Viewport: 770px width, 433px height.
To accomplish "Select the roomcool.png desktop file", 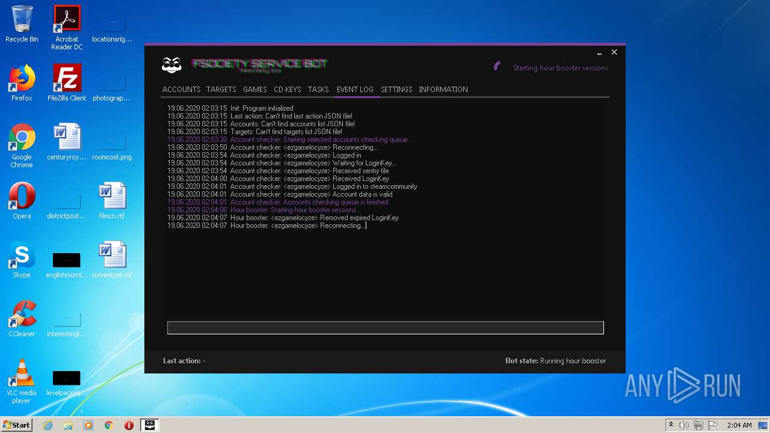I will click(x=112, y=147).
